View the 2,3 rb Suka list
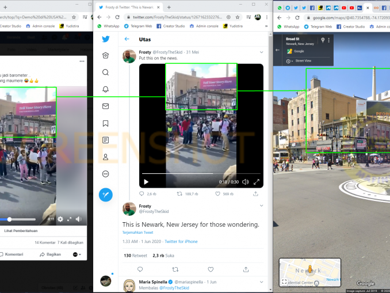The height and width of the screenshot is (293, 390). point(163,256)
